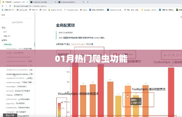This screenshot has width=182, height=117.
Task: Open DataZoomOpts sidebar entry
Action: coord(18,99)
